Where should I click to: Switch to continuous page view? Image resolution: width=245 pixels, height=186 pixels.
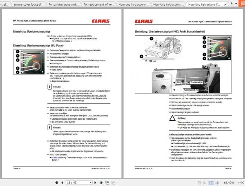tap(205, 183)
